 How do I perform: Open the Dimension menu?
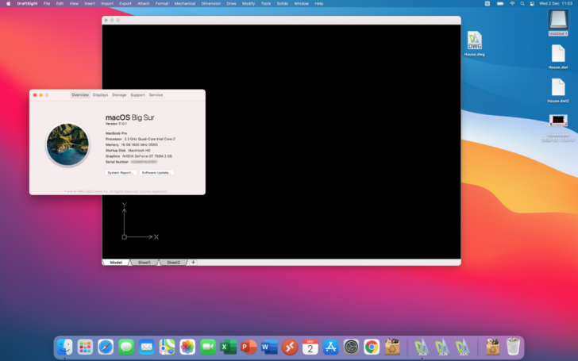(x=211, y=3)
